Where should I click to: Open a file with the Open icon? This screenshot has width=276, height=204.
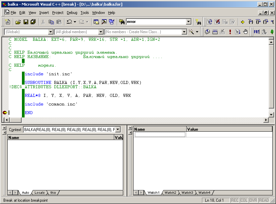(18, 22)
